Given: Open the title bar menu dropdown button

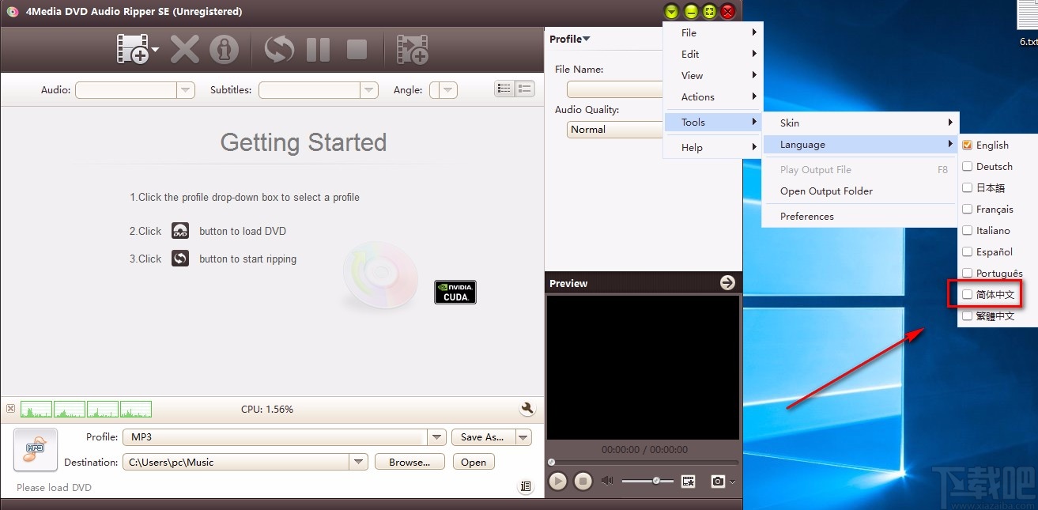Looking at the screenshot, I should click(x=671, y=11).
